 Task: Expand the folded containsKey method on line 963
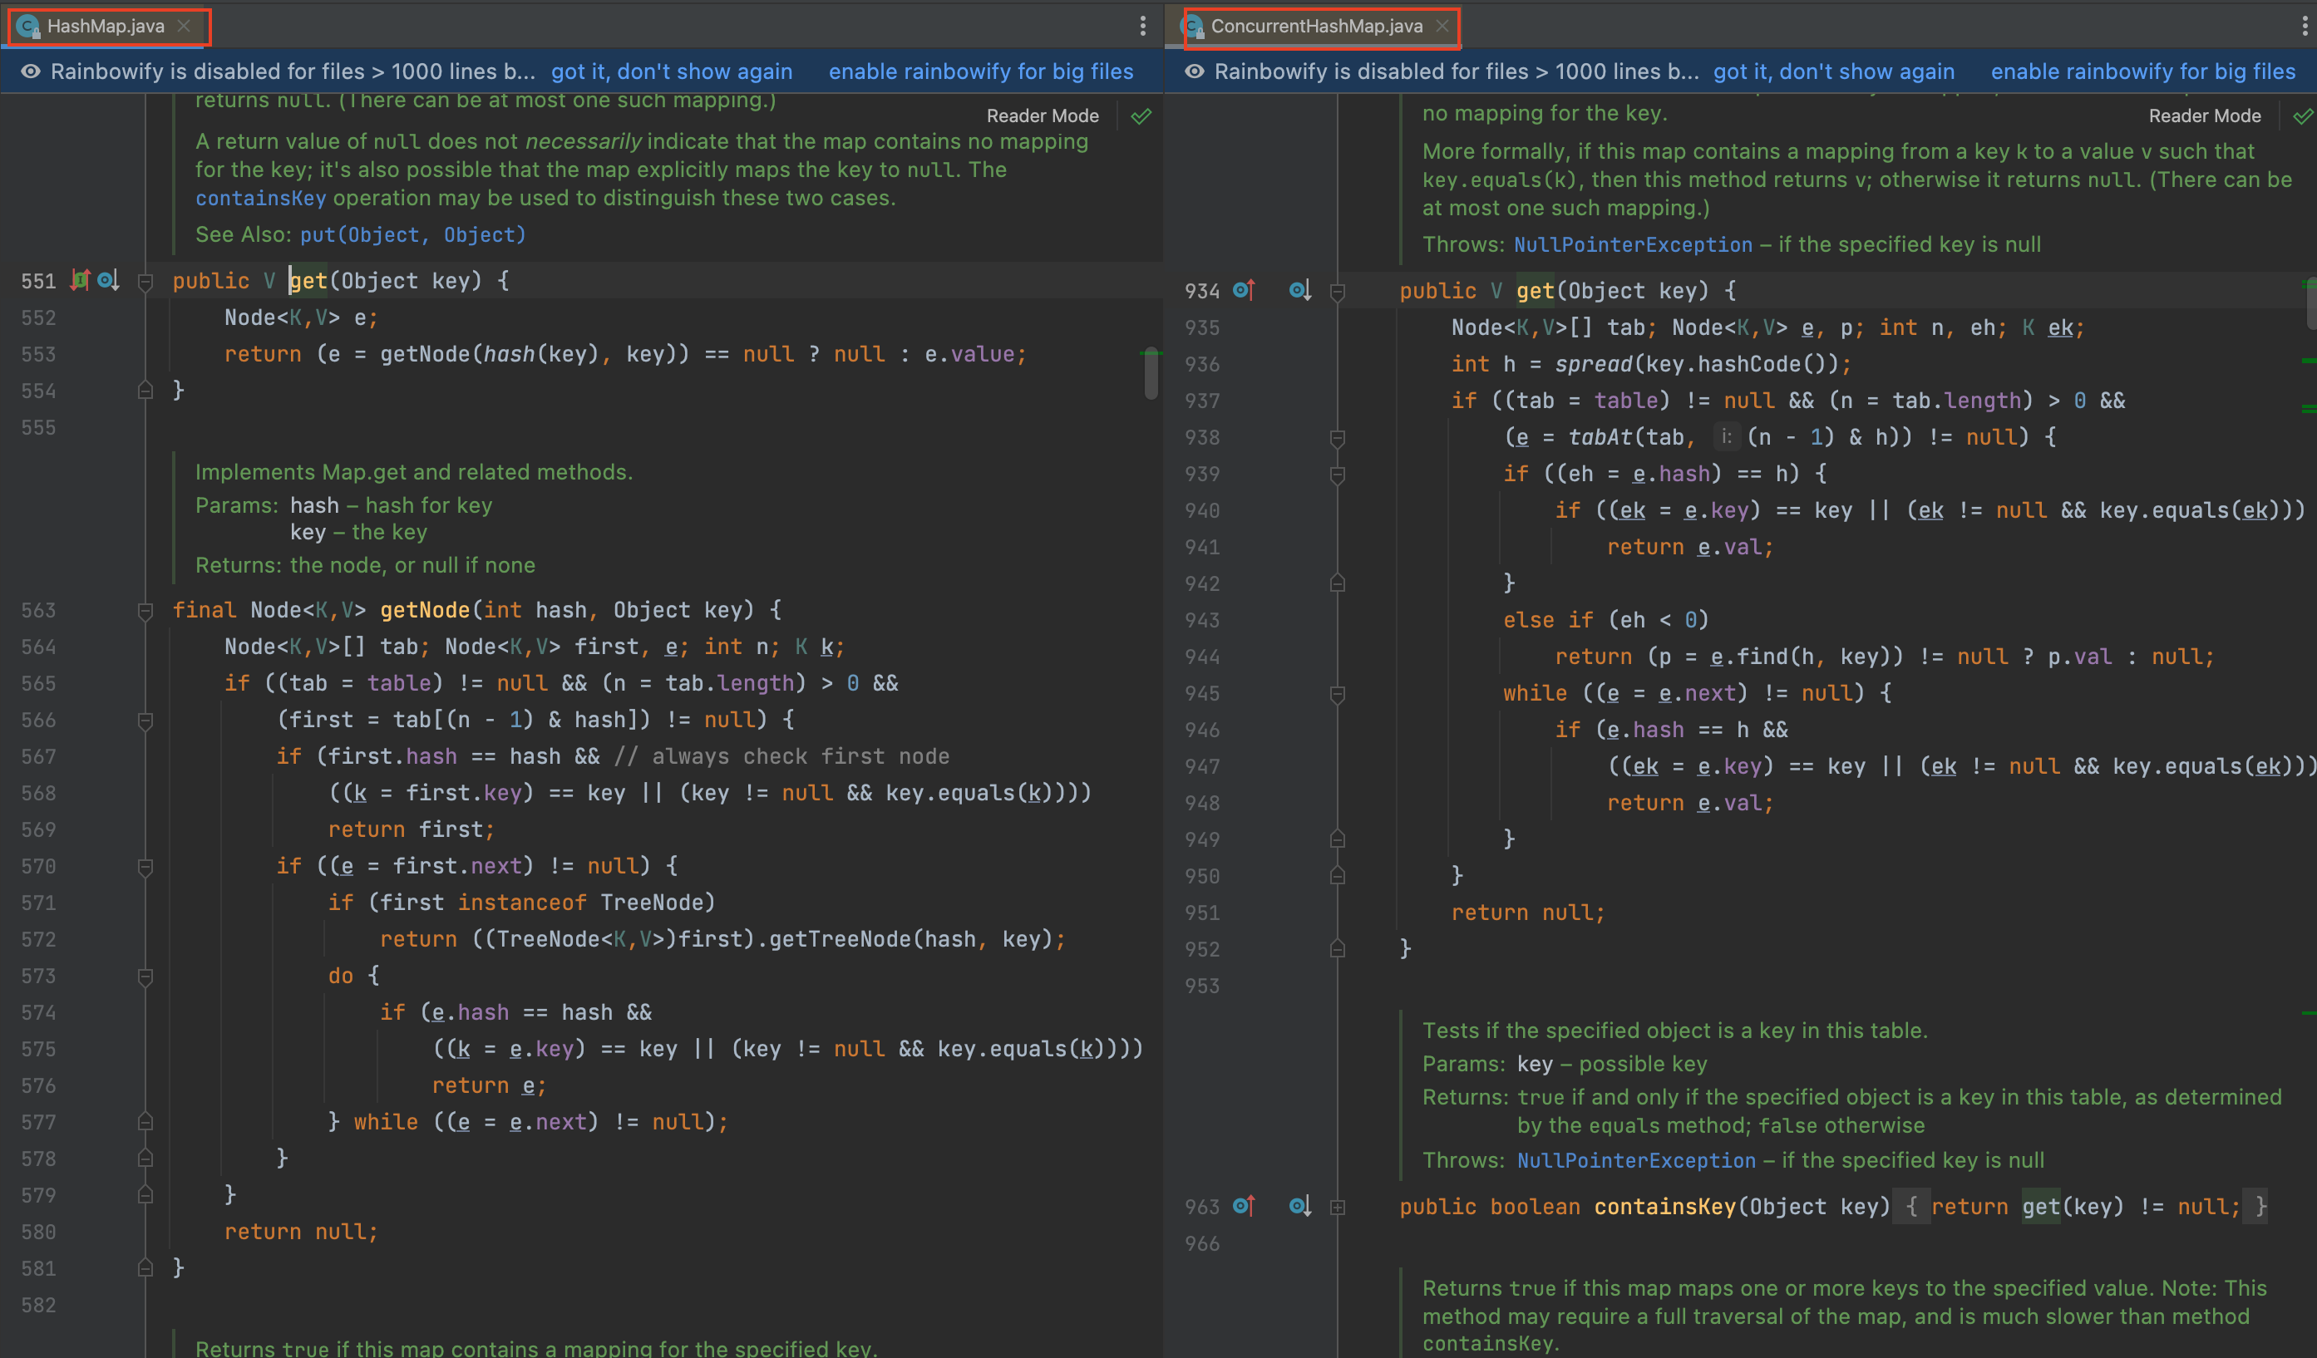(1338, 1206)
